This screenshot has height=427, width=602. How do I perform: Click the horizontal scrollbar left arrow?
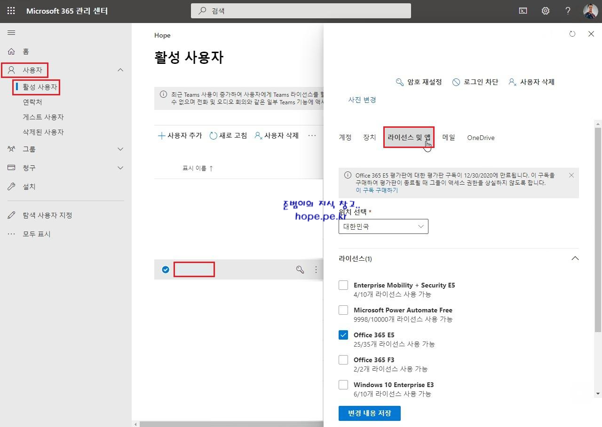136,424
